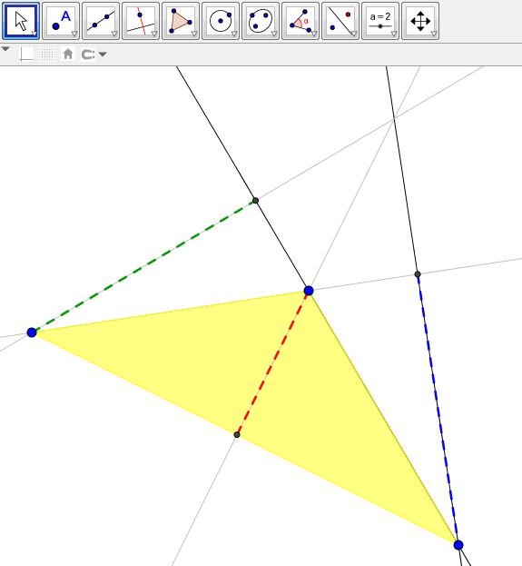Choose the Line through Two Points tool
The height and width of the screenshot is (566, 522).
point(101,21)
